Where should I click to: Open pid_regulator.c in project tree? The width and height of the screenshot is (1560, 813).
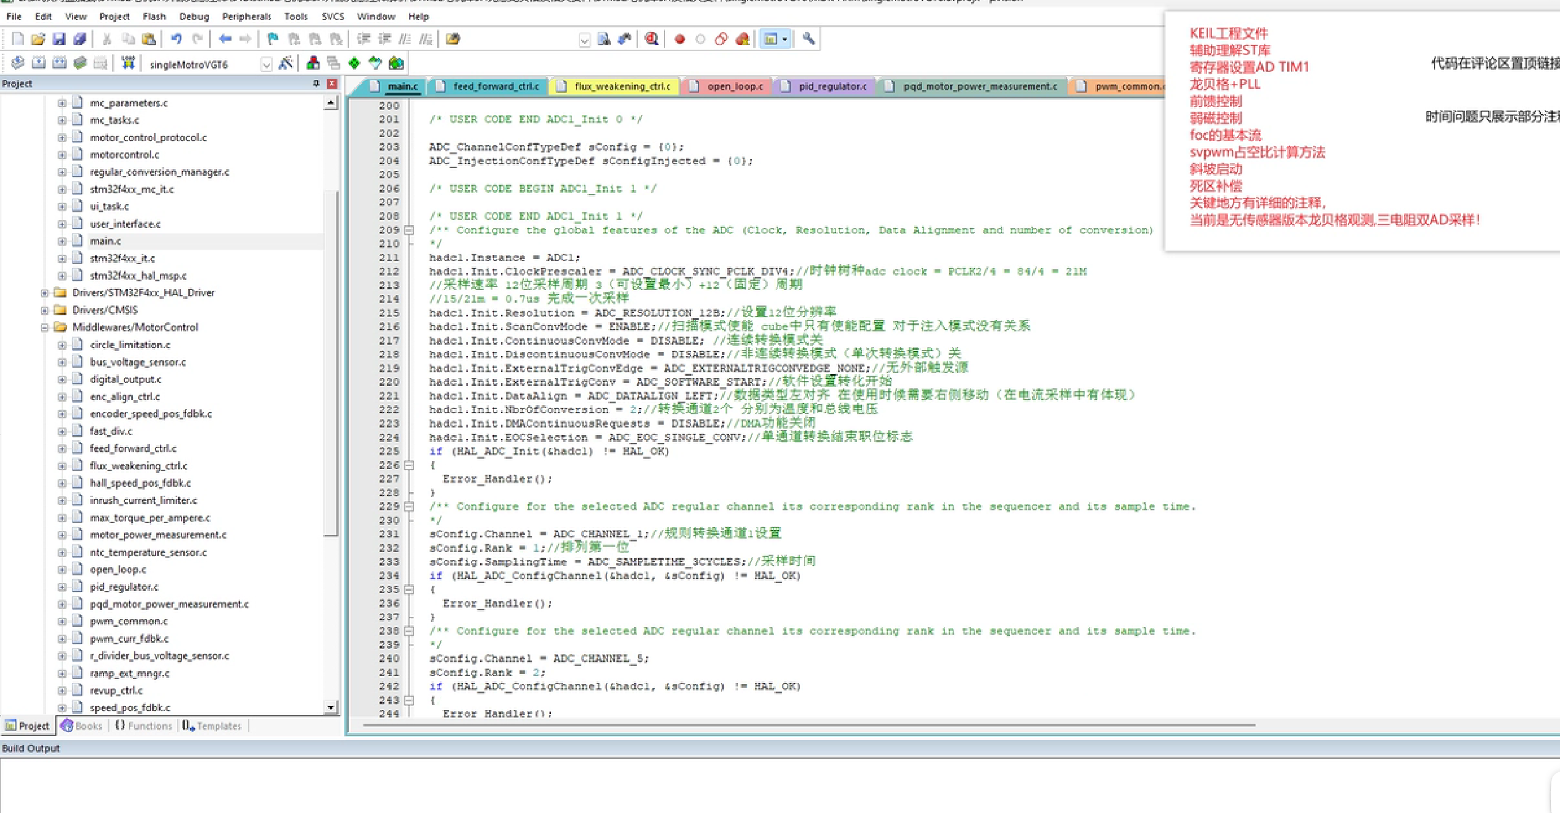(x=124, y=587)
